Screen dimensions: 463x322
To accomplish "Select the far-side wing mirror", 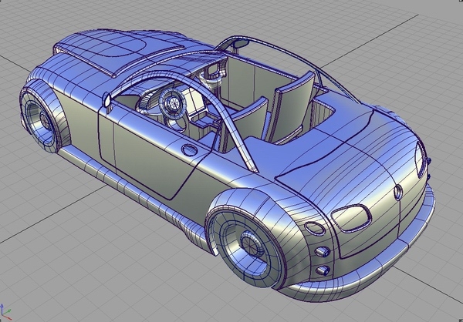I will pos(242,44).
